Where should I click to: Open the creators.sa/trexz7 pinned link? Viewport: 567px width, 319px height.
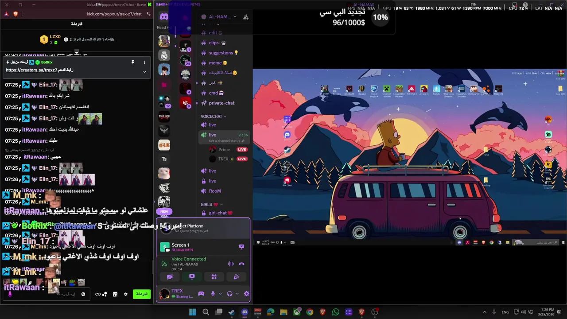click(x=31, y=70)
